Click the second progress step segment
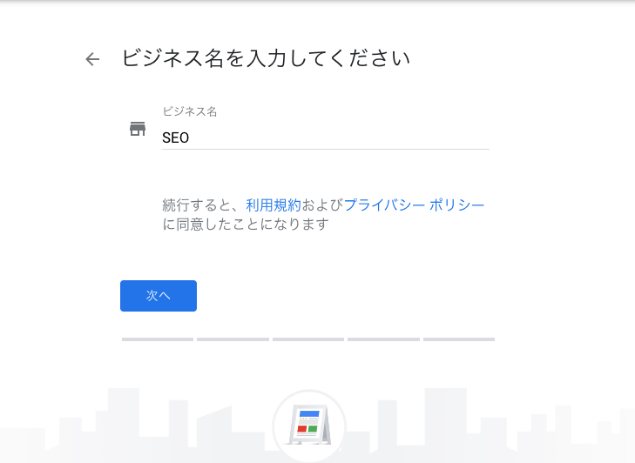Screen dimensions: 635x463 (x=233, y=339)
